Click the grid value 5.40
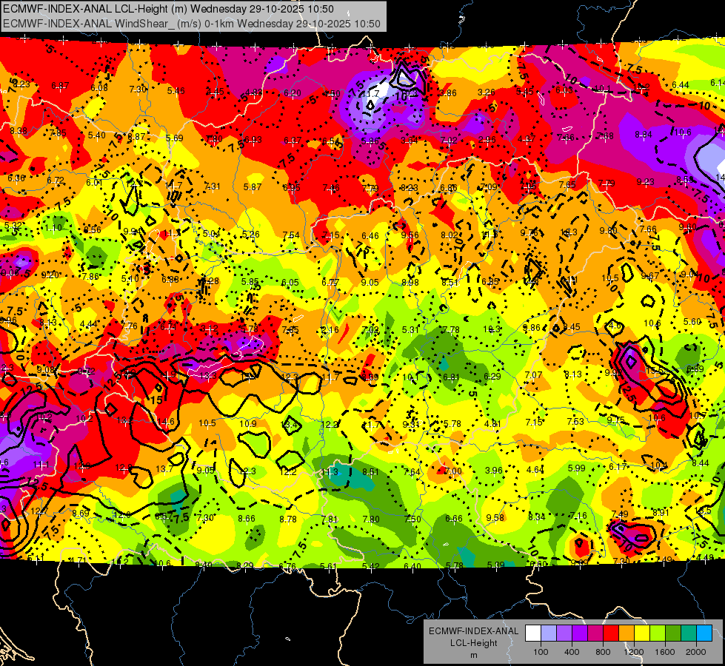This screenshot has width=725, height=666. [x=96, y=135]
